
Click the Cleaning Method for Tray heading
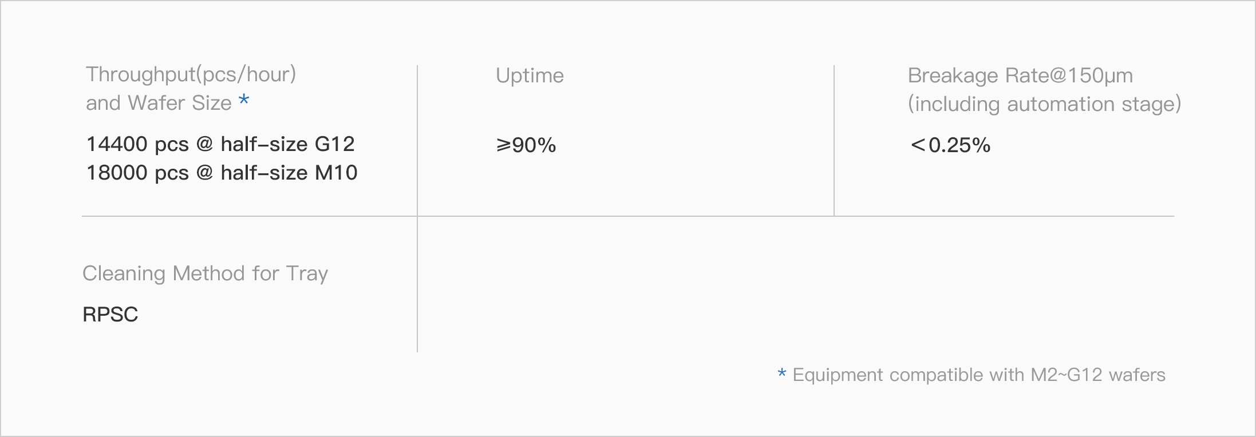pyautogui.click(x=205, y=273)
